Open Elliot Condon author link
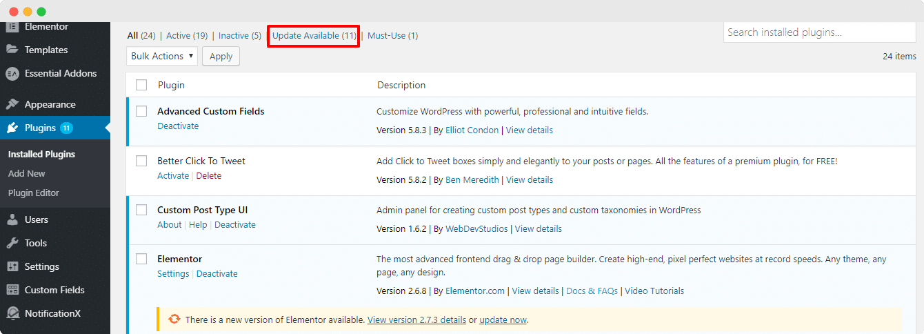The image size is (924, 334). pyautogui.click(x=472, y=130)
